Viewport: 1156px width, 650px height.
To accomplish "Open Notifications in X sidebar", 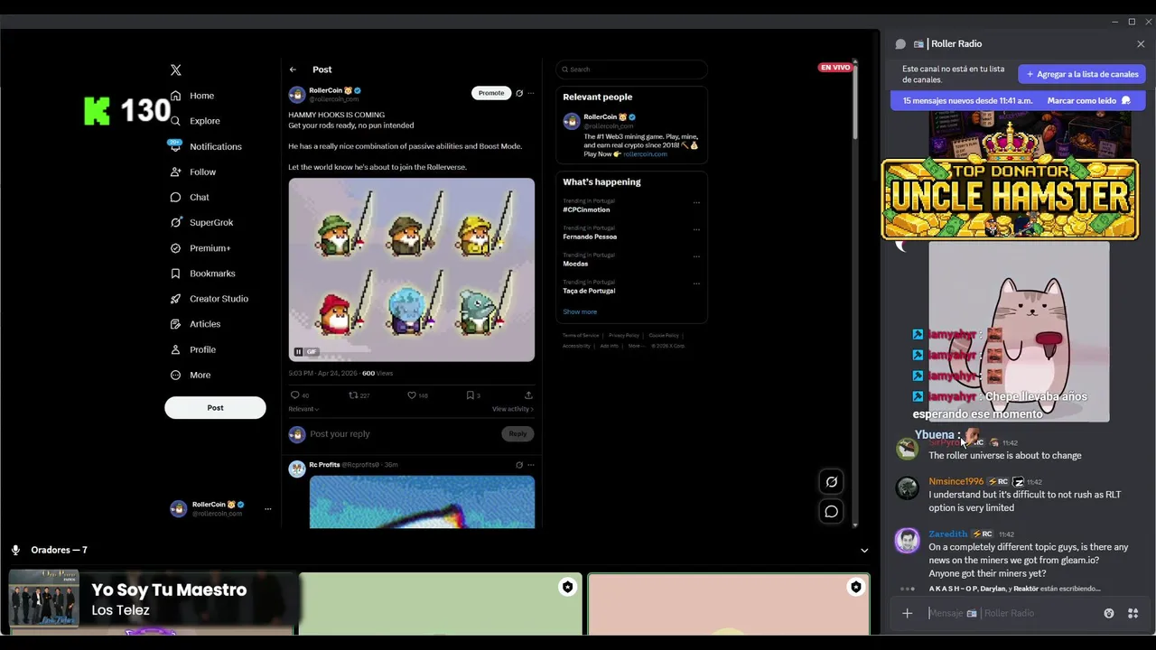I will [x=207, y=146].
